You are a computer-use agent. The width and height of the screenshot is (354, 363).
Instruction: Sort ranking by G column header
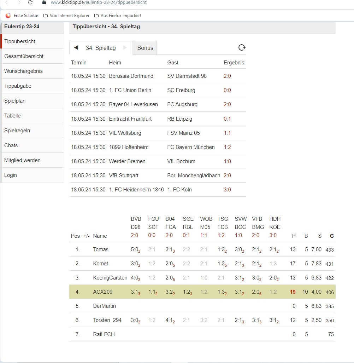332,236
